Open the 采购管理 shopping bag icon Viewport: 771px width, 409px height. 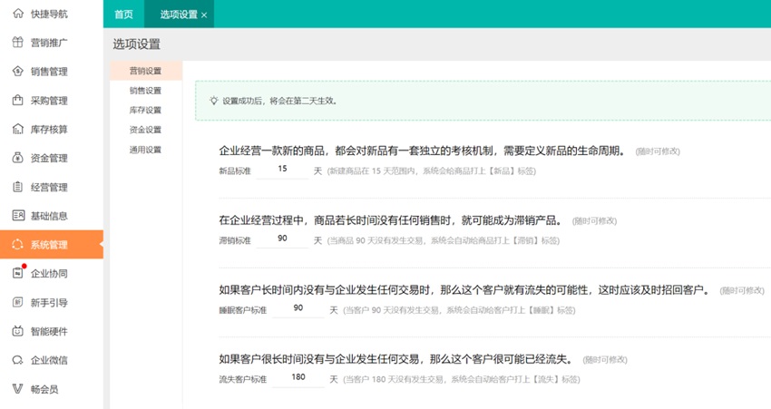click(18, 101)
